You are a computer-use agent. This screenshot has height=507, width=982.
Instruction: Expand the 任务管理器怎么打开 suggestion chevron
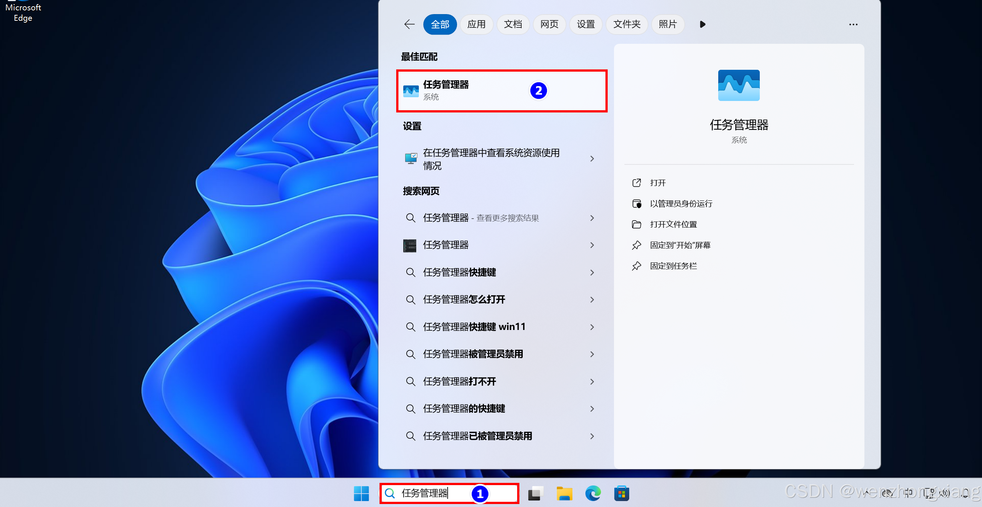pyautogui.click(x=592, y=300)
